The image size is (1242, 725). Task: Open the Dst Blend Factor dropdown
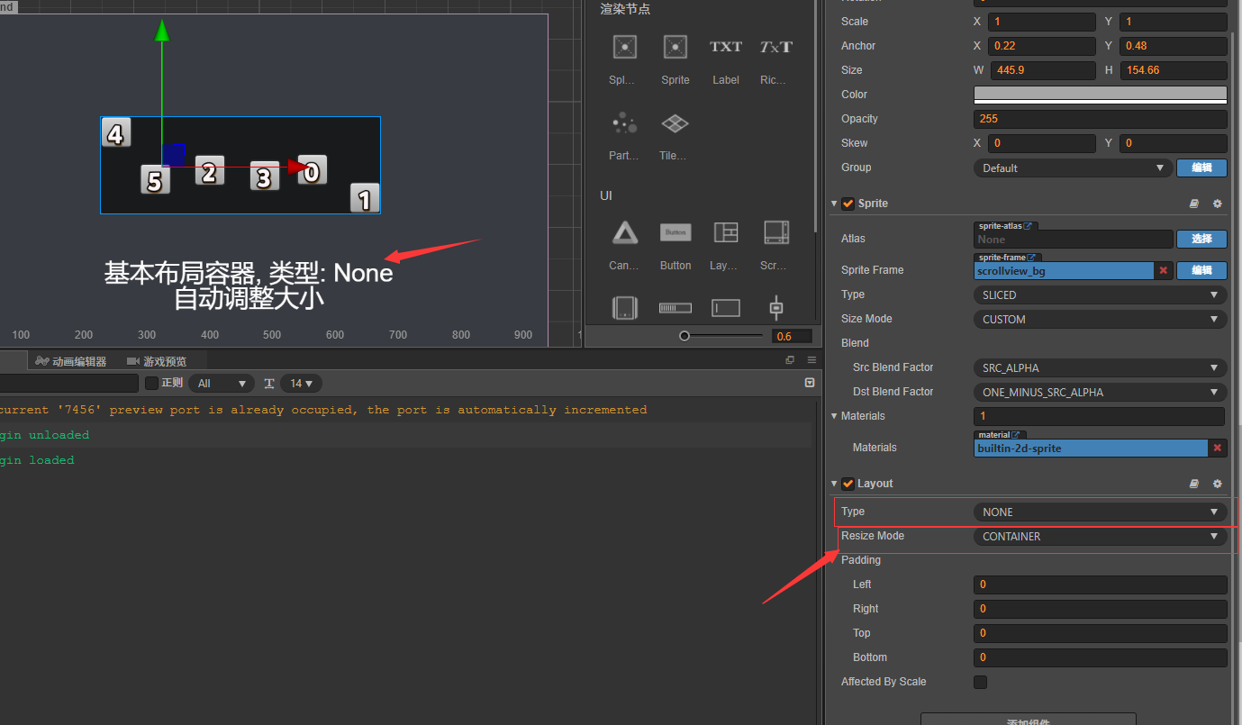[1100, 392]
